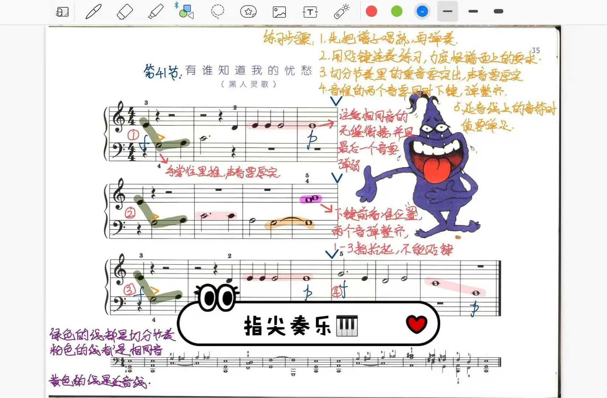Select the green ink color
Viewport: 607px width, 398px height.
point(396,11)
